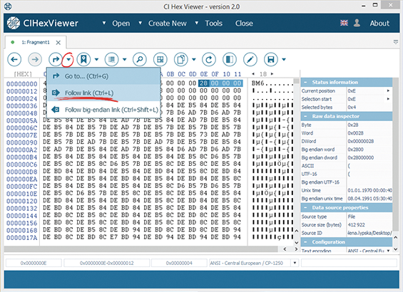The height and width of the screenshot is (292, 403).
Task: Click the side panel scrollbar down arrow
Action: click(x=396, y=249)
